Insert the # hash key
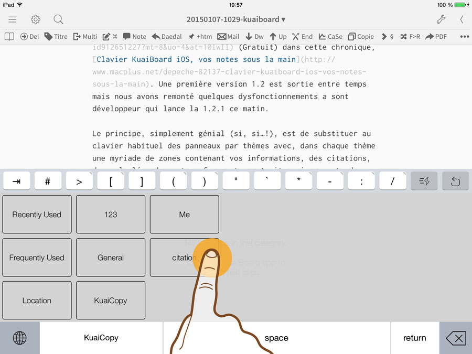 (48, 181)
